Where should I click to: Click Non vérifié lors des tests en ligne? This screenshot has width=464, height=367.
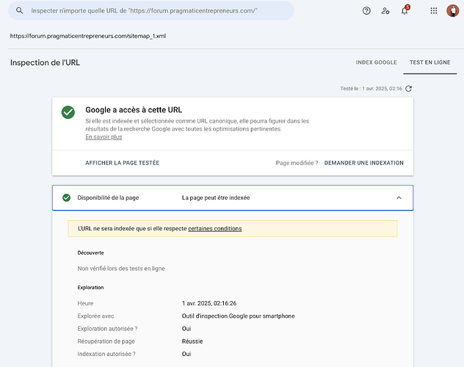pyautogui.click(x=121, y=269)
